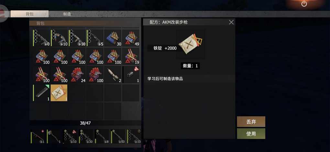Choose the first rifle in backpack row
Screen dimensions: 330x152
click(41, 38)
